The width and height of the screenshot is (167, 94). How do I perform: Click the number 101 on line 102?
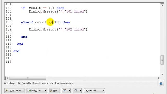51,8
